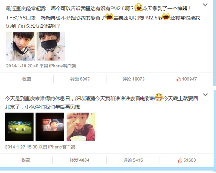Click iPhone客户端 source link in first post
This screenshot has width=216, height=173.
pos(62,66)
